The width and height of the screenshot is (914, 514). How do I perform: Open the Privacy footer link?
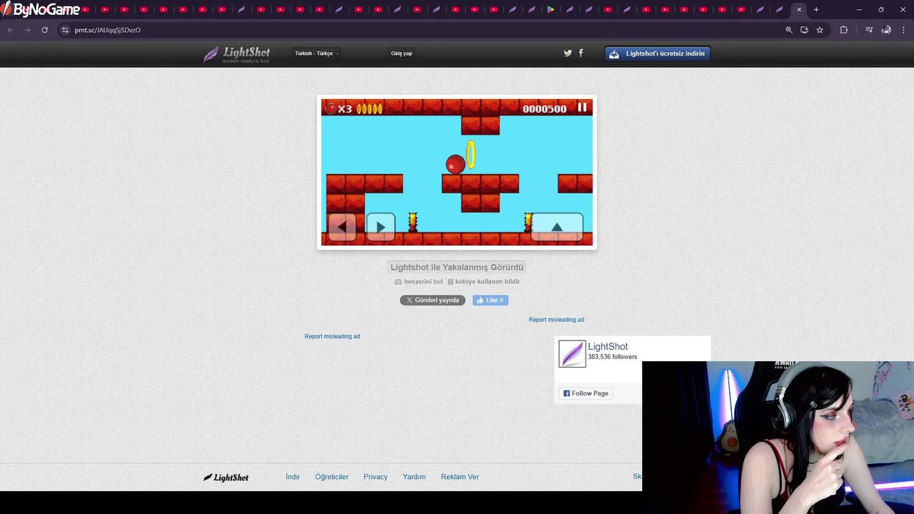click(376, 477)
